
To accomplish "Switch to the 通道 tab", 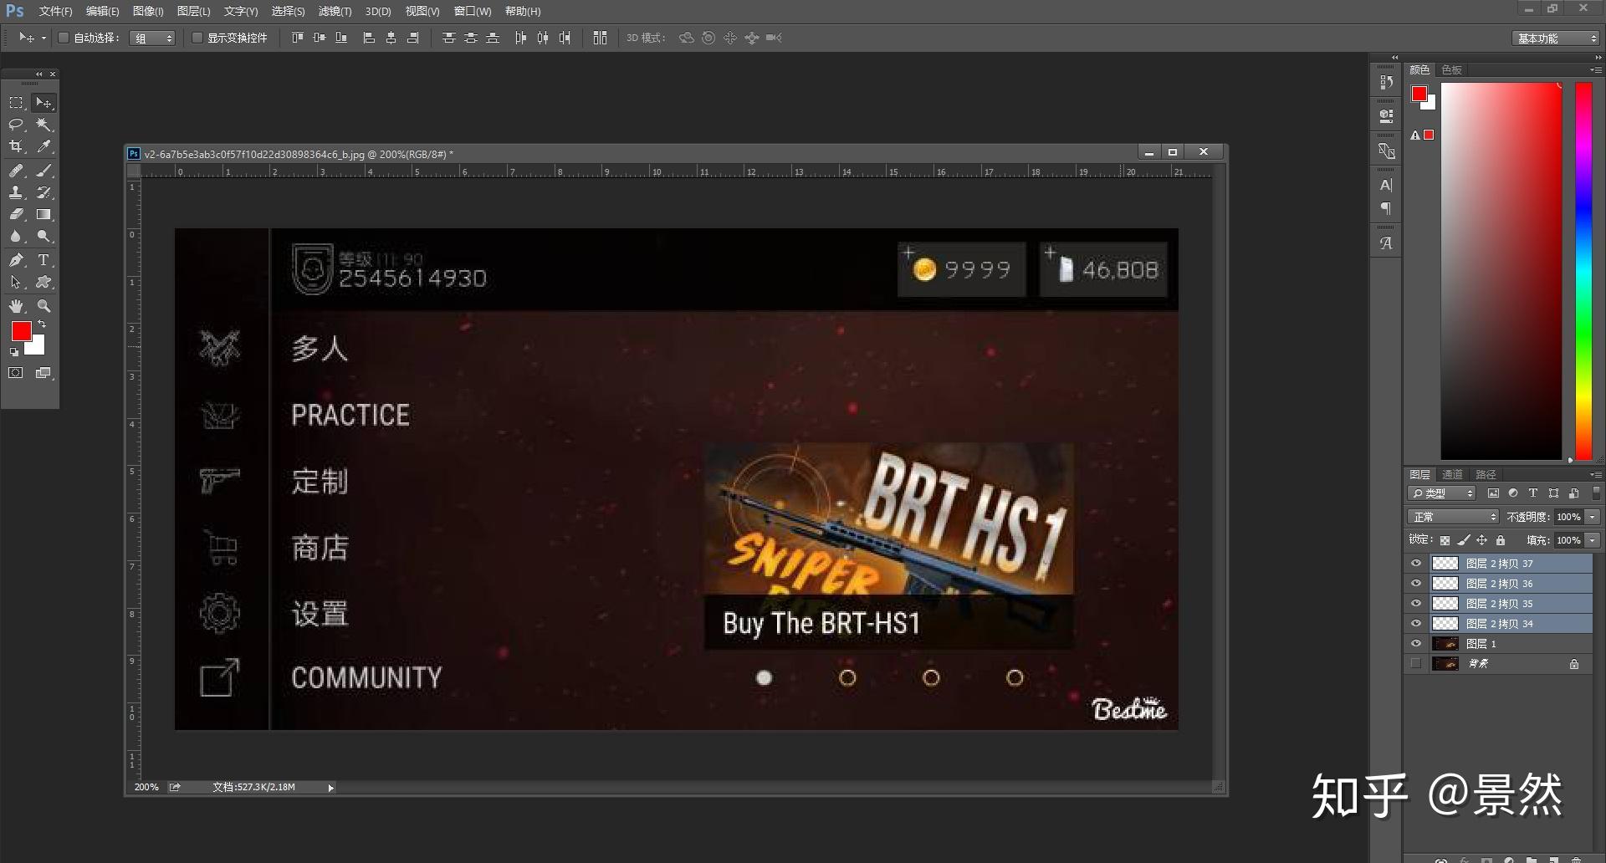I will click(x=1452, y=474).
